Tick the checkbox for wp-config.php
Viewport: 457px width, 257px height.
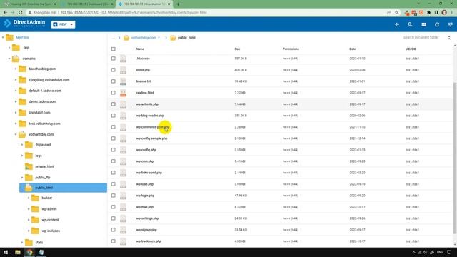point(114,150)
